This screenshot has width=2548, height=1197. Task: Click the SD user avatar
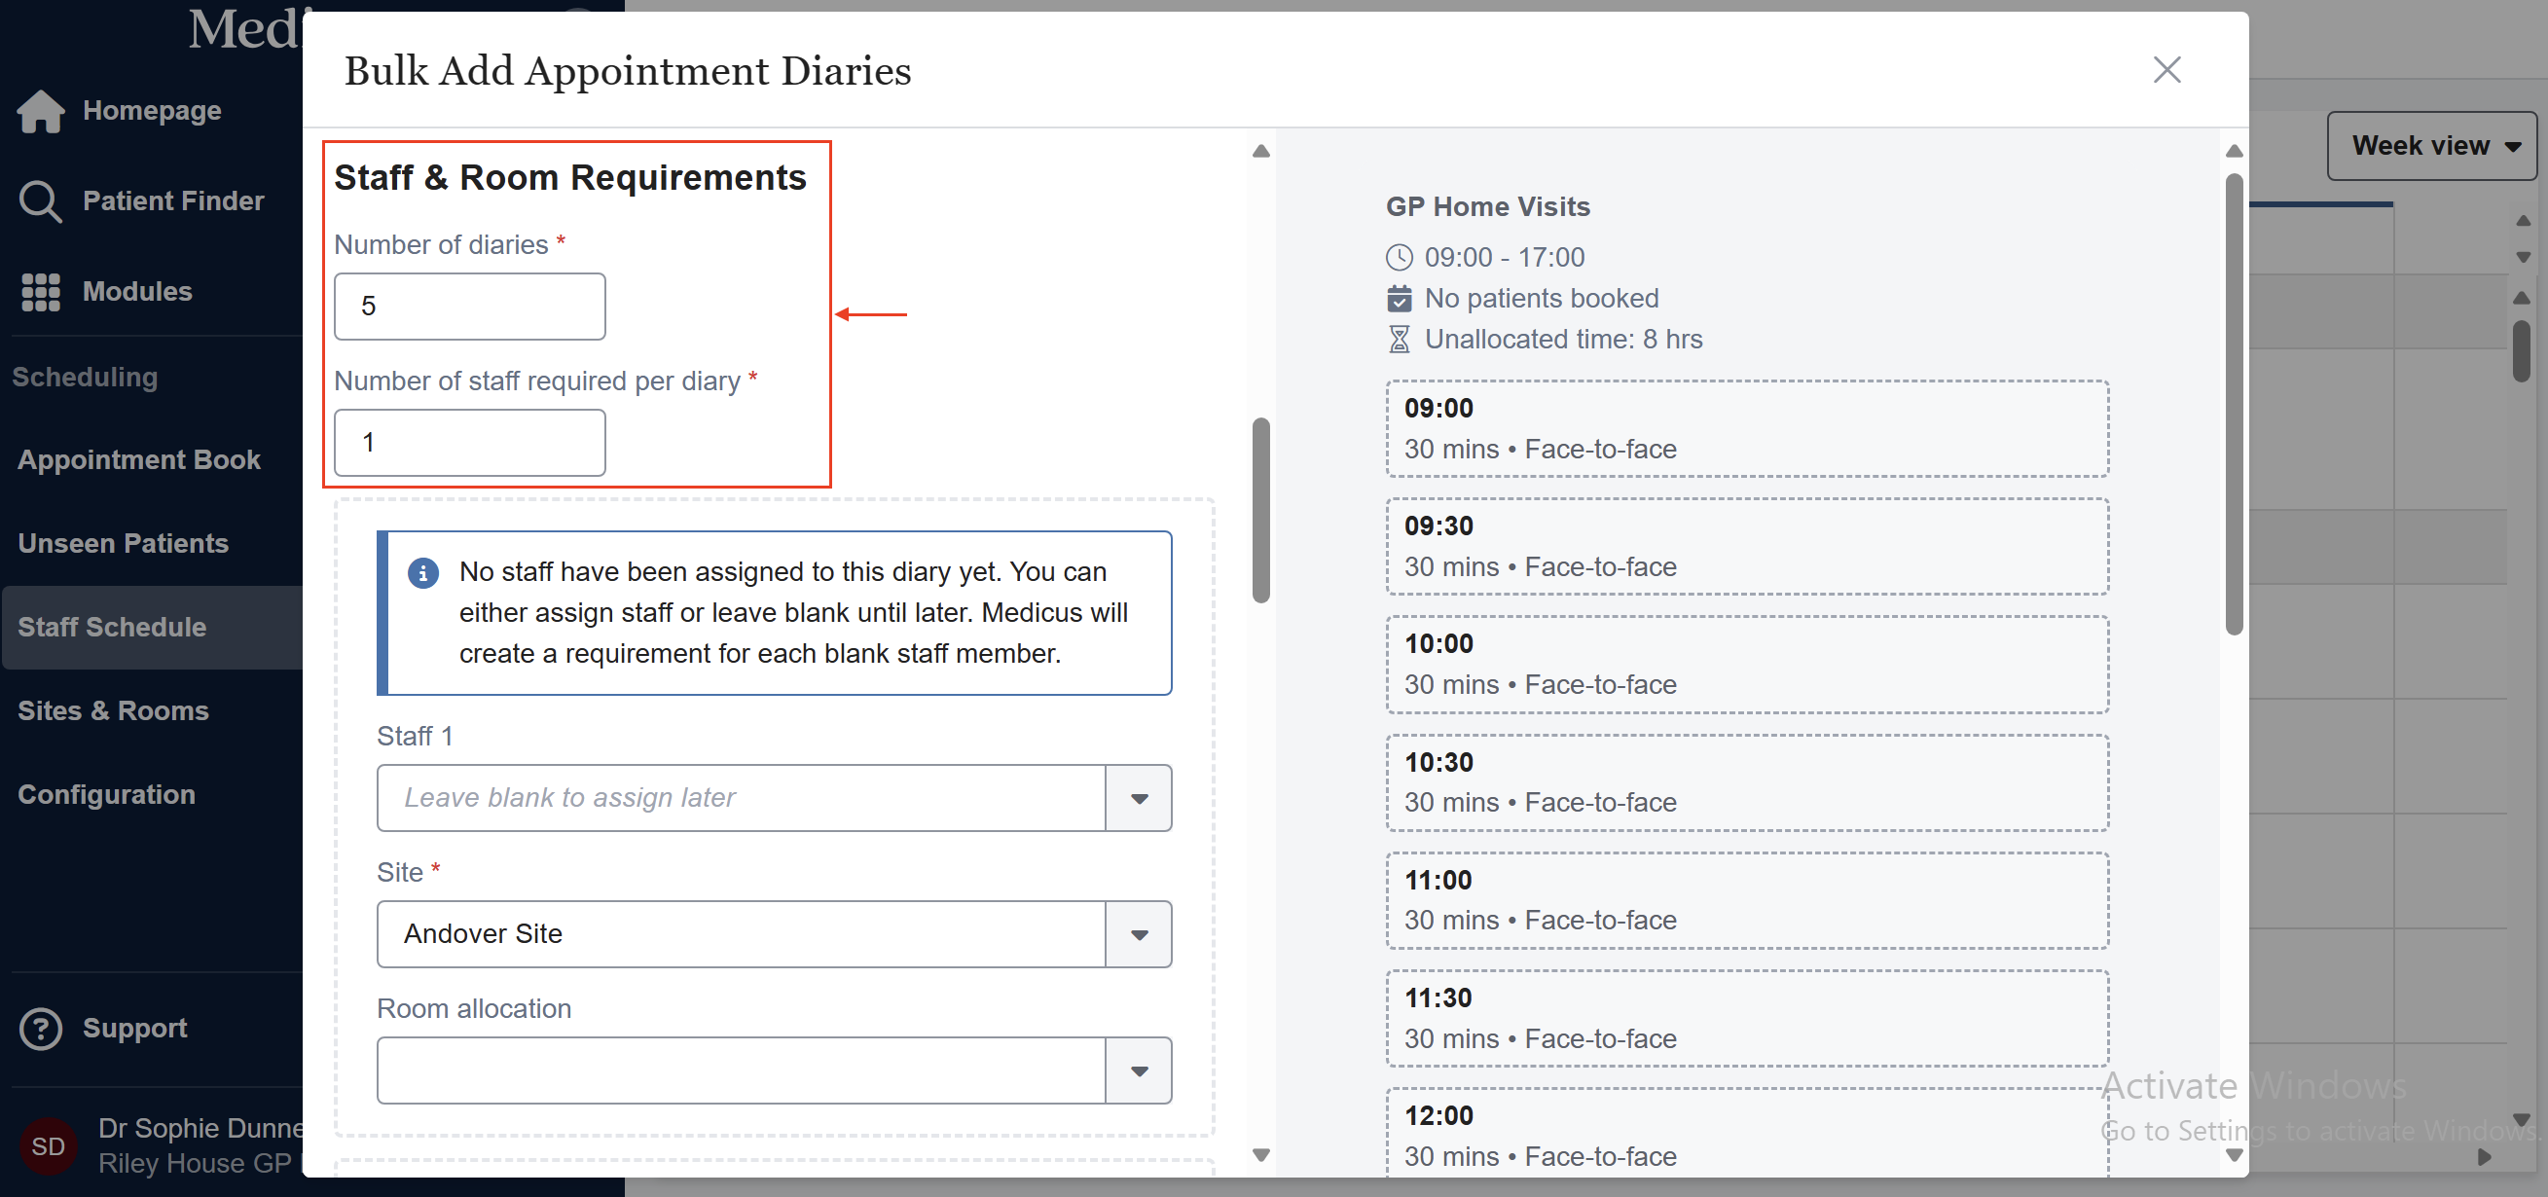48,1145
